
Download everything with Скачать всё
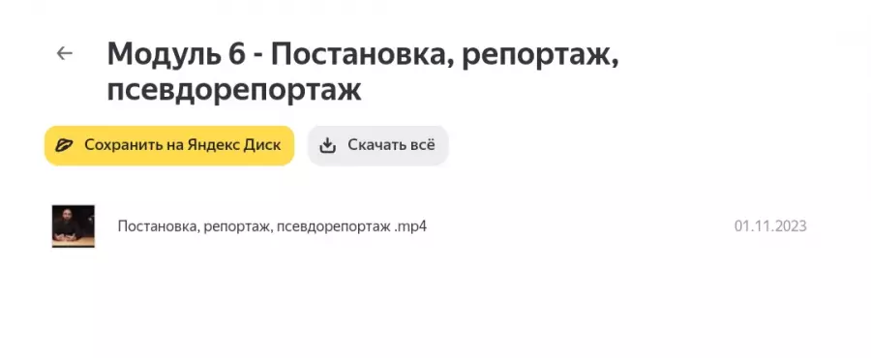point(377,145)
